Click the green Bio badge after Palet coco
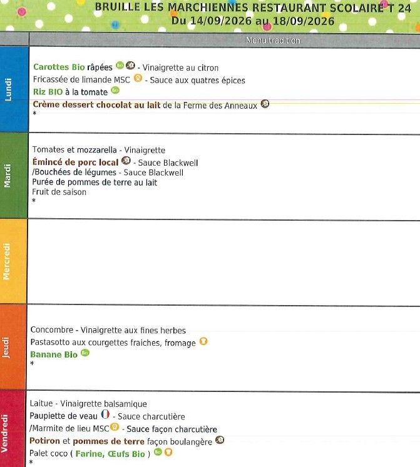This screenshot has height=467, width=420. coord(158,452)
